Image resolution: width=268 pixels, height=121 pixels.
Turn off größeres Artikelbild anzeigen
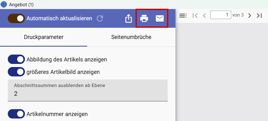pos(16,72)
